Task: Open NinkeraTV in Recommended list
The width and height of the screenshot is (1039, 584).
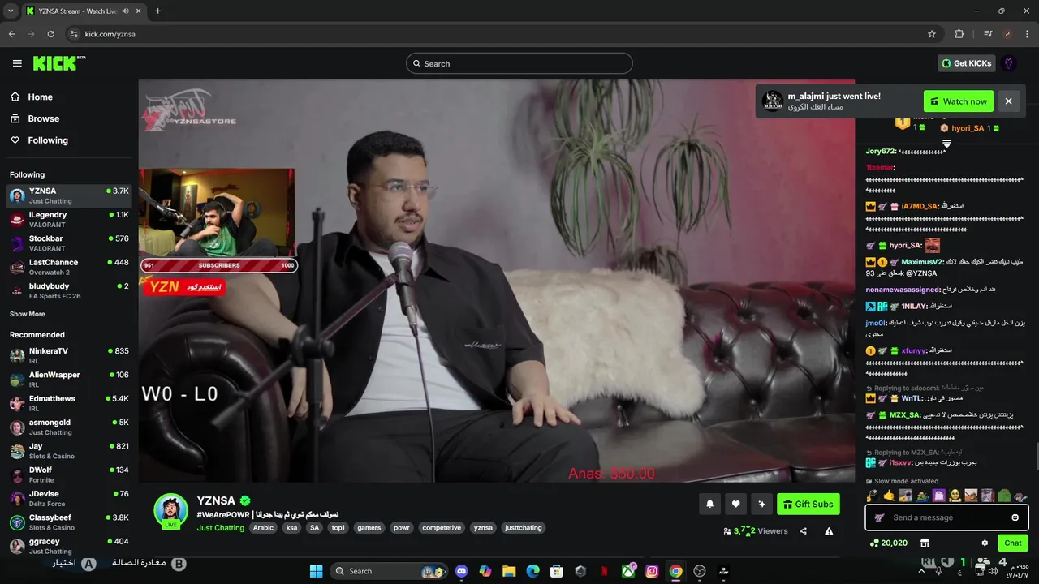Action: click(69, 356)
